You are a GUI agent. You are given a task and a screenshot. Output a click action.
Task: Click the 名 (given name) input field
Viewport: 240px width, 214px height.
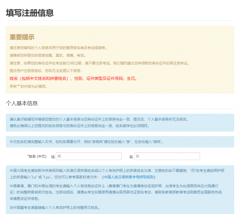[x=167, y=156]
